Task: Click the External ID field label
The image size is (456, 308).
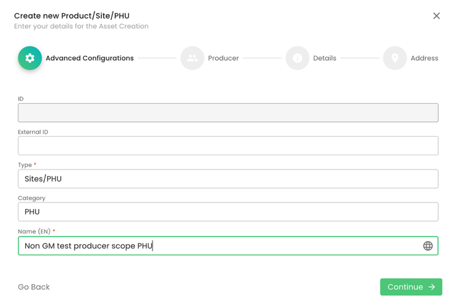Action: pyautogui.click(x=33, y=132)
